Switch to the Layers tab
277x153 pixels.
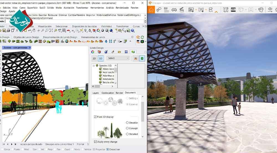pos(96,93)
